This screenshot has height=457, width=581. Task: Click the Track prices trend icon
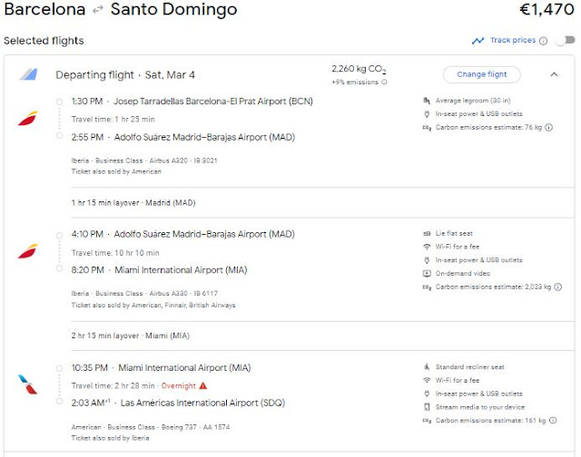pos(478,41)
